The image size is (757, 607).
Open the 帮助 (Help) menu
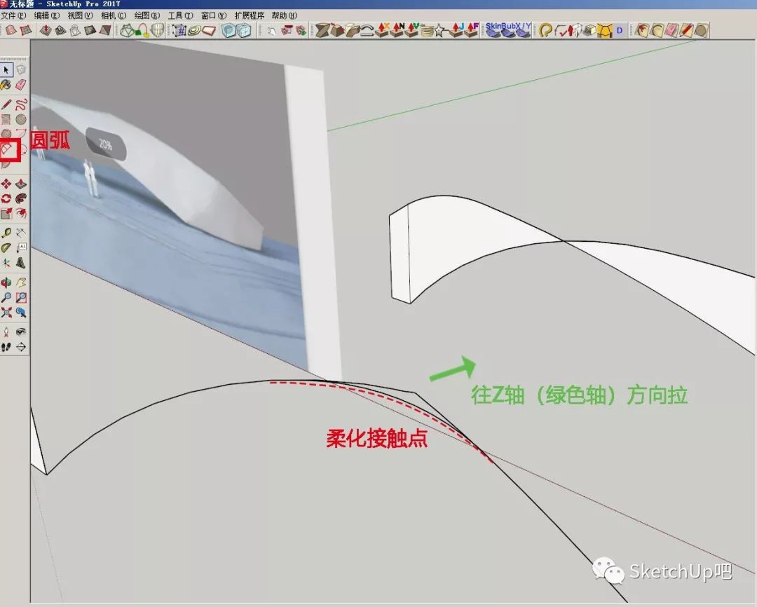point(284,15)
